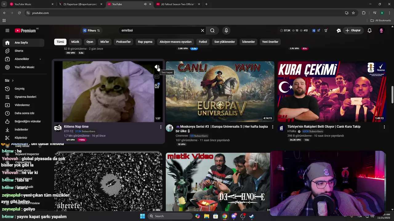
Task: Open the notifications bell
Action: click(x=370, y=30)
